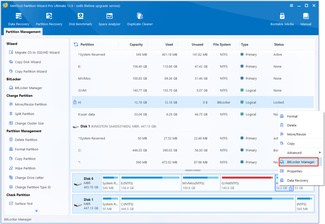Select E:(NTFS) block in disk map
325x224 pixels.
150,183
